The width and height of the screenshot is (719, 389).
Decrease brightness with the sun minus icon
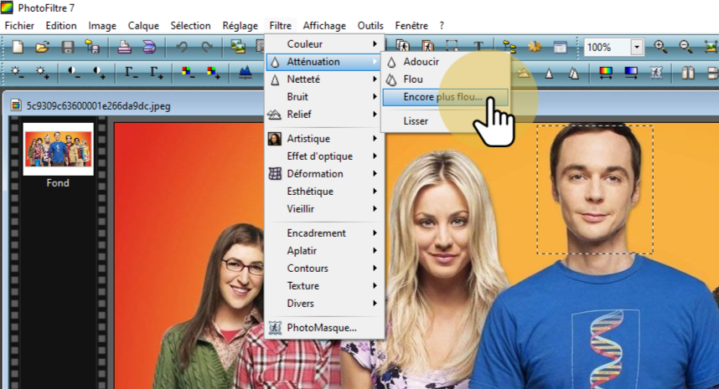point(18,72)
